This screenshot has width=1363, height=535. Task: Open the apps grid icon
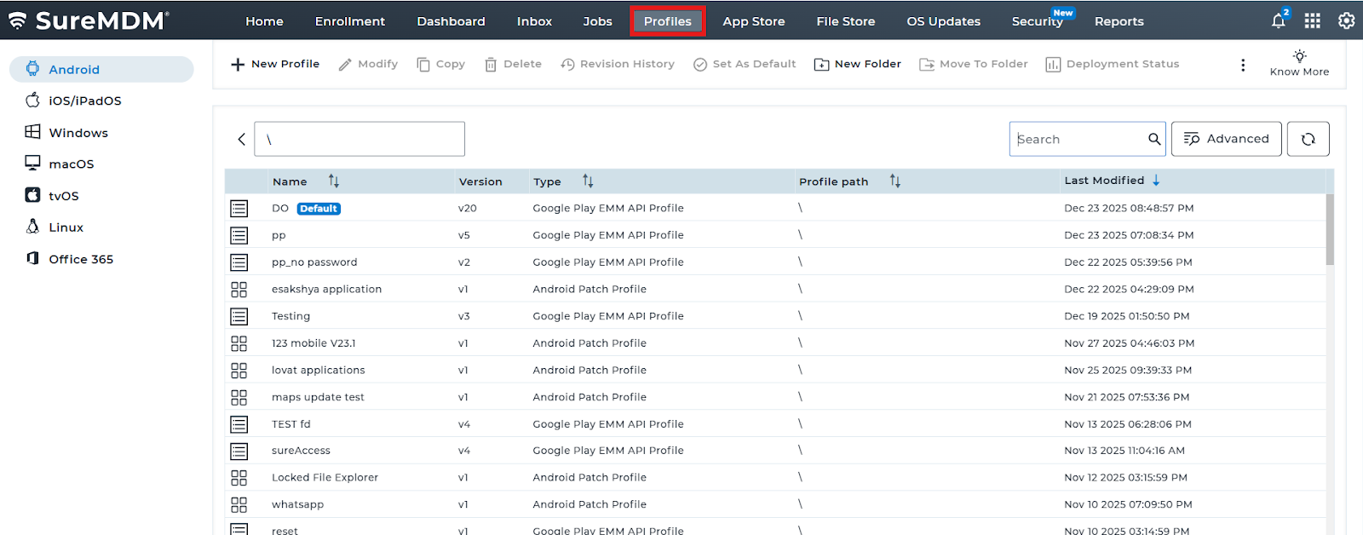[x=1313, y=21]
